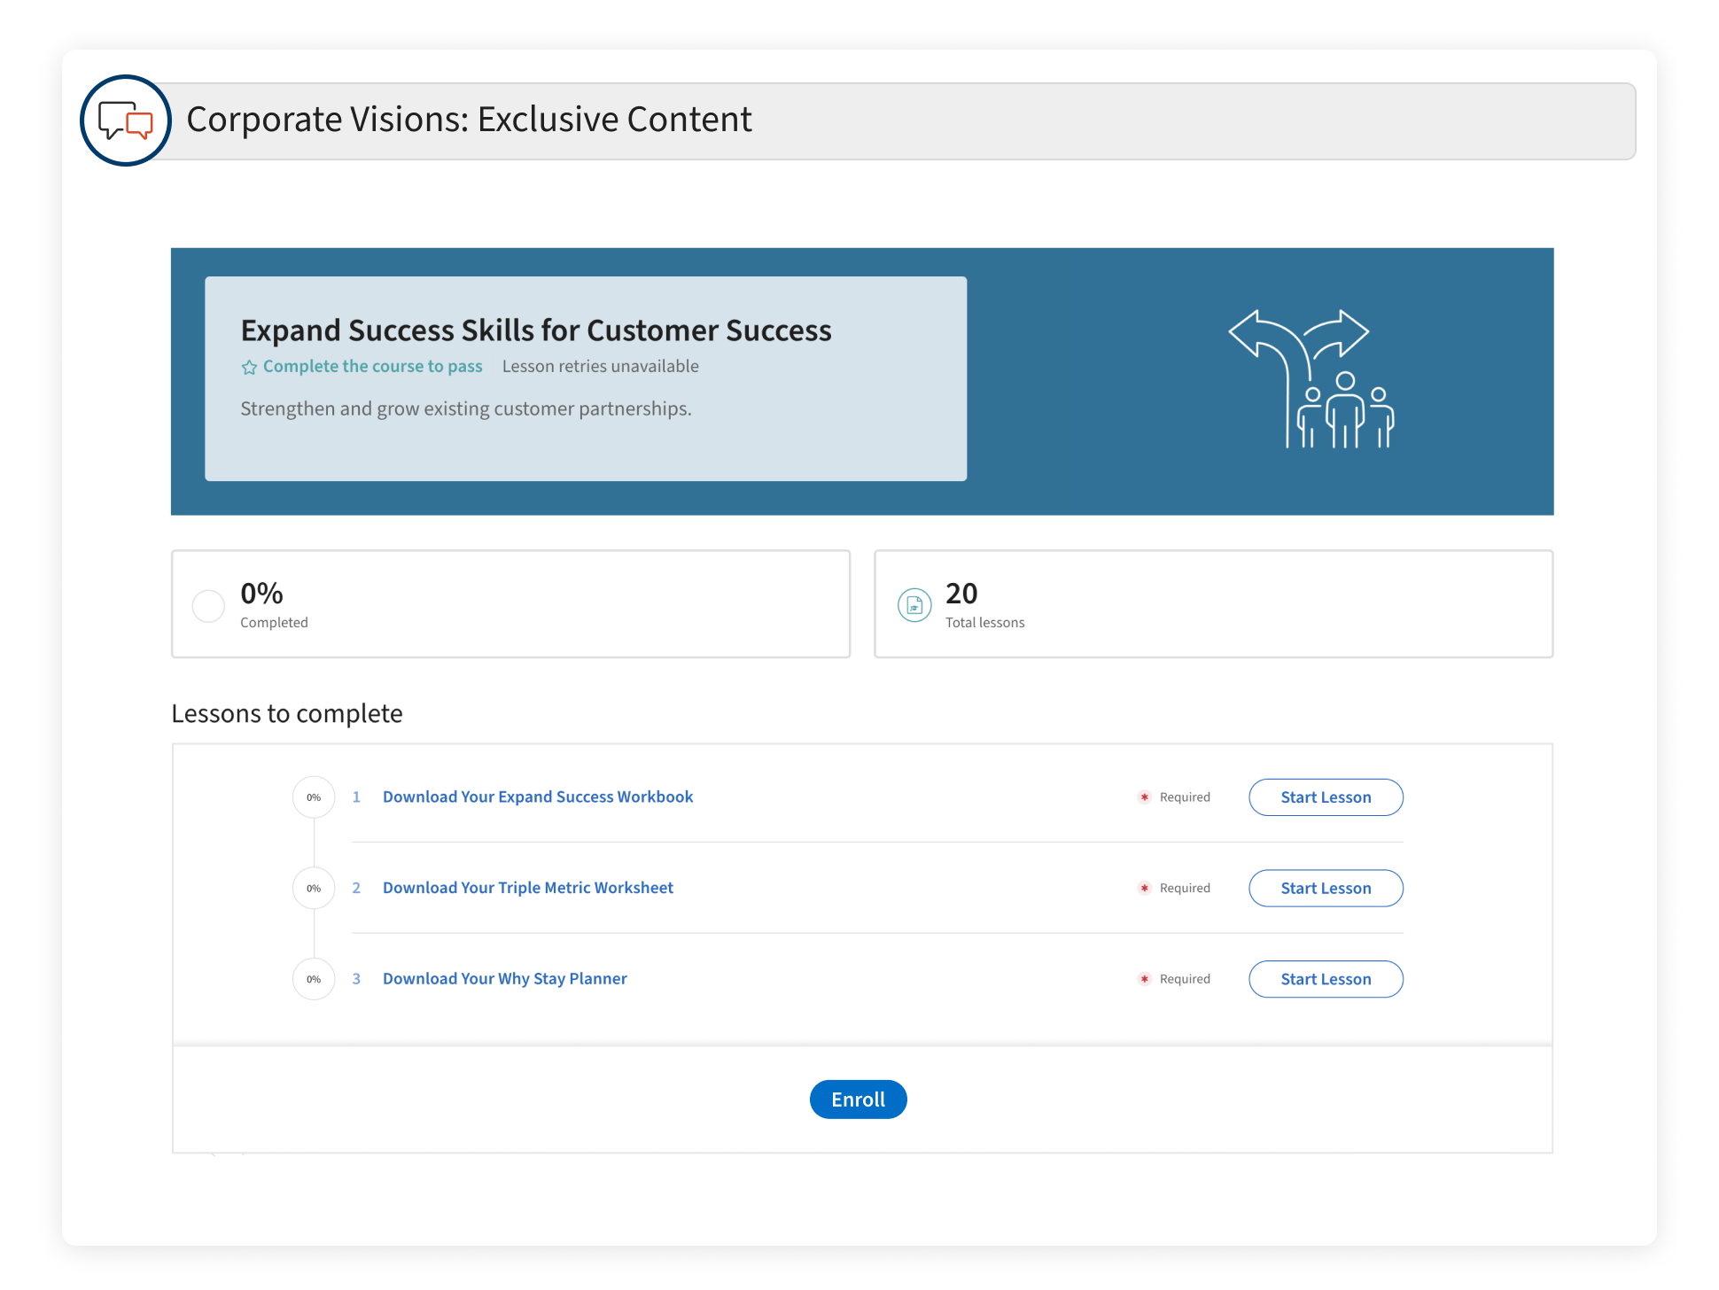Screen dimensions: 1719x1290
Task: Click the Expand Success Skills course title
Action: tap(535, 330)
